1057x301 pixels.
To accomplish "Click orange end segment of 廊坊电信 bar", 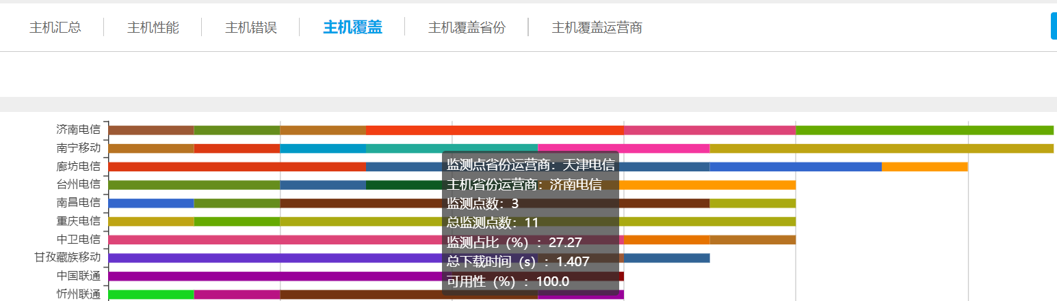I will pyautogui.click(x=924, y=167).
